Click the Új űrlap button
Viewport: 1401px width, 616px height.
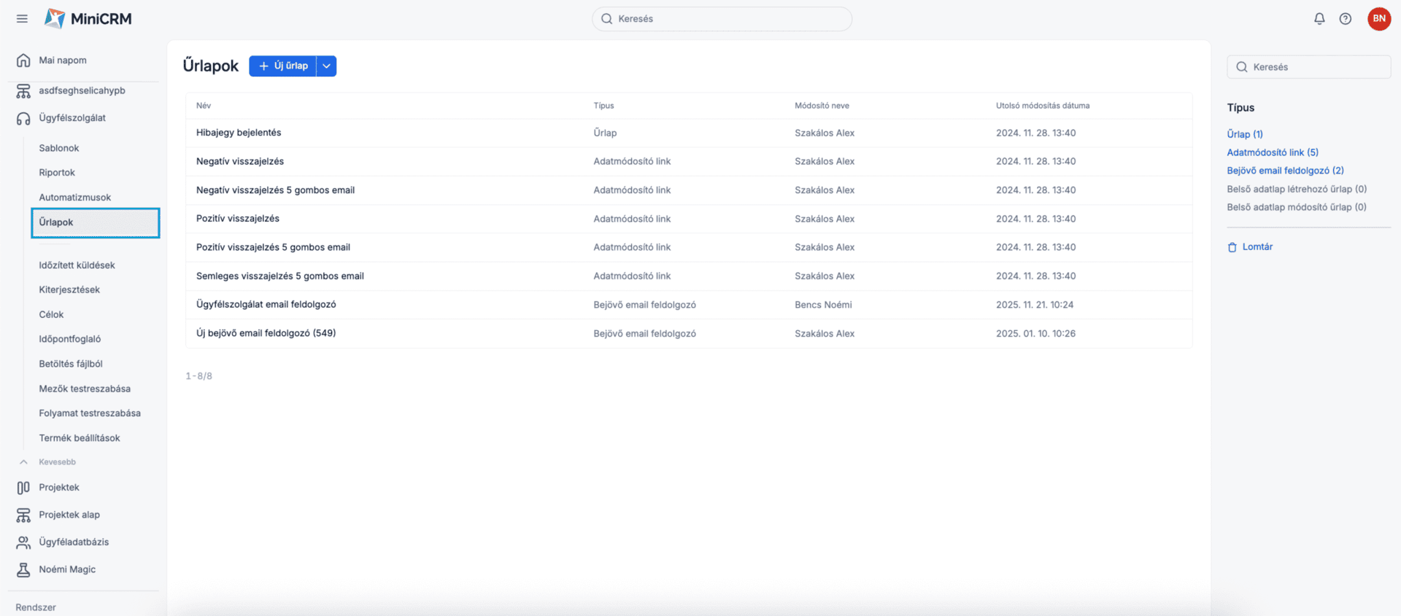[x=283, y=66]
